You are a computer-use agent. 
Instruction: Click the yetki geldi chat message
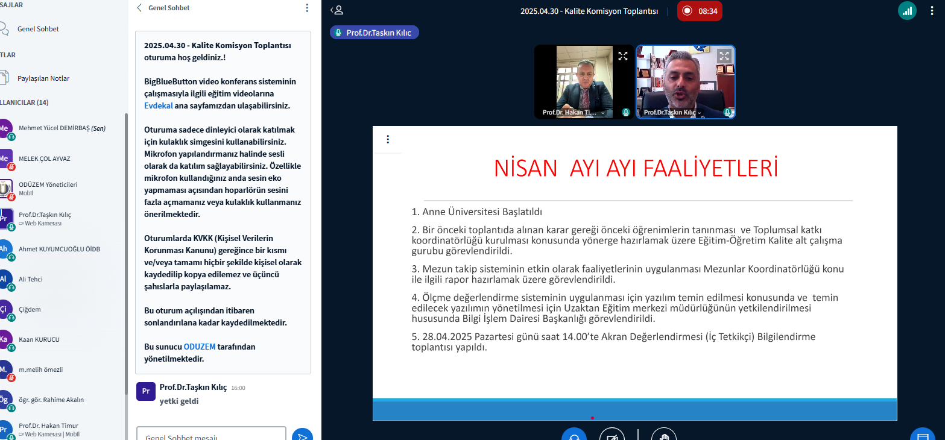click(x=179, y=401)
